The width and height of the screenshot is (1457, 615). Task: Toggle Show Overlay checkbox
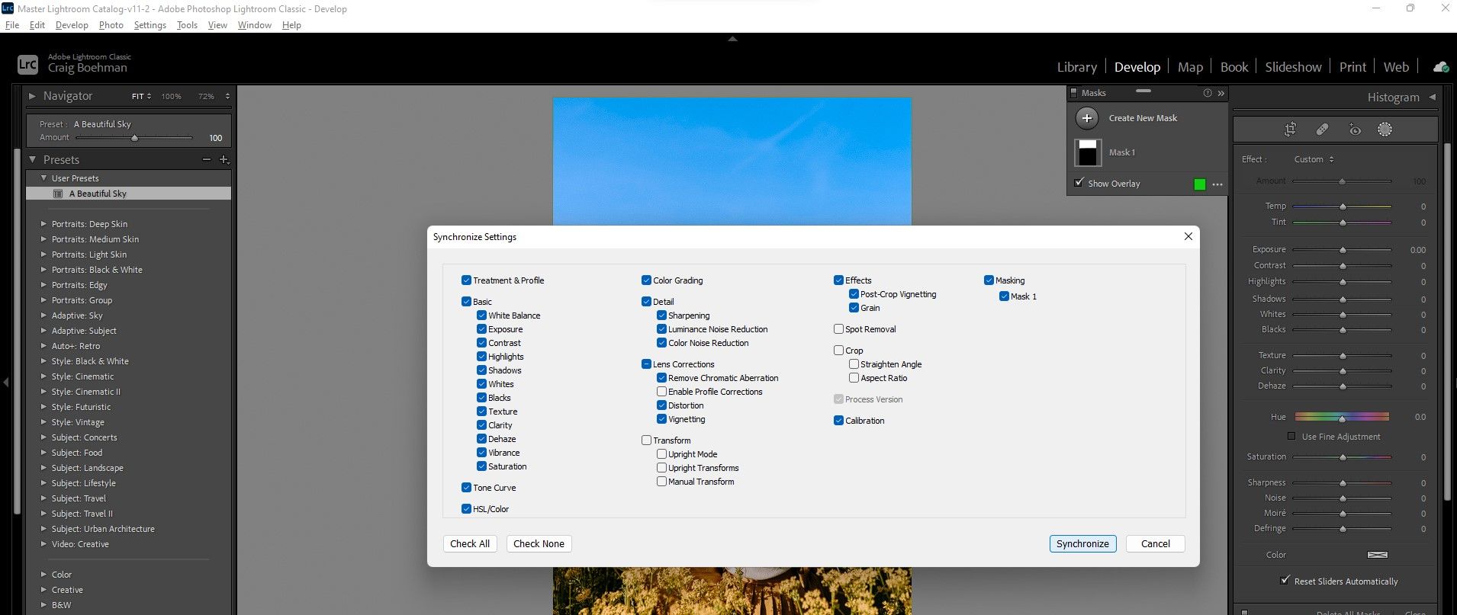(1079, 183)
